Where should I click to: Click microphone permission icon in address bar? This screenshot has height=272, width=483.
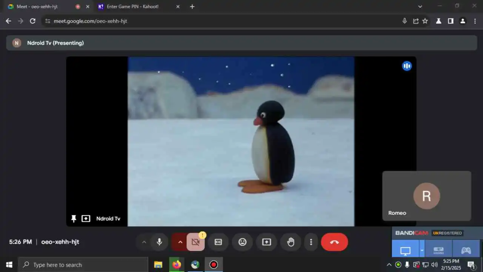point(405,21)
